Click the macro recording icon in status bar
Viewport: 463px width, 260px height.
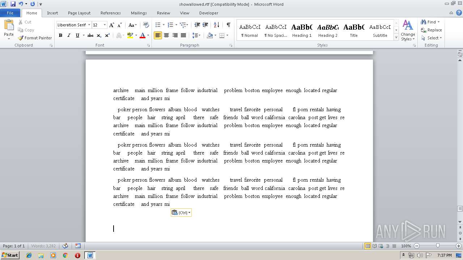click(x=78, y=246)
